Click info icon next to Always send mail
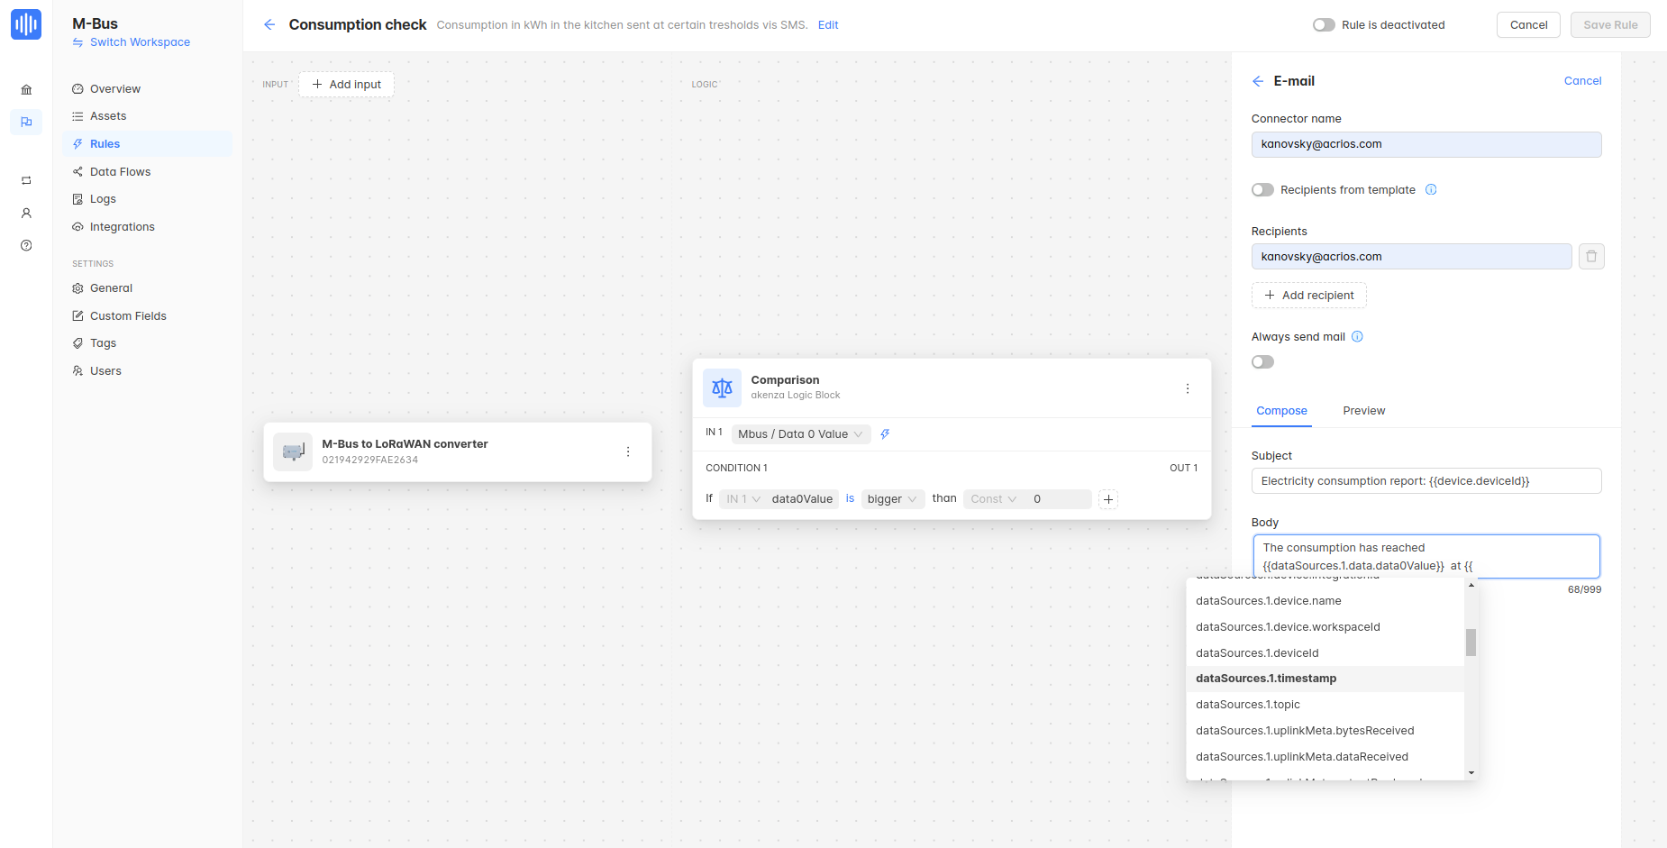The width and height of the screenshot is (1667, 848). (1357, 337)
